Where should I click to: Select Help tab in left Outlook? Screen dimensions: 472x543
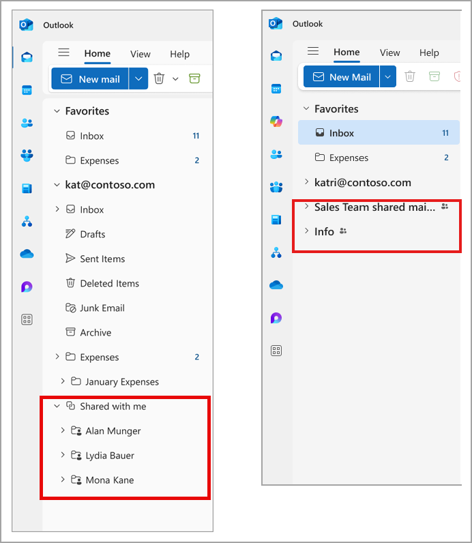[x=179, y=54]
